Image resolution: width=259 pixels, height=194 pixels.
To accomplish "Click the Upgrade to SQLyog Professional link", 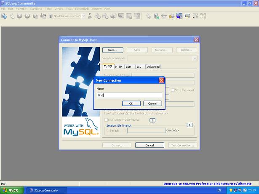I will pos(208,183).
